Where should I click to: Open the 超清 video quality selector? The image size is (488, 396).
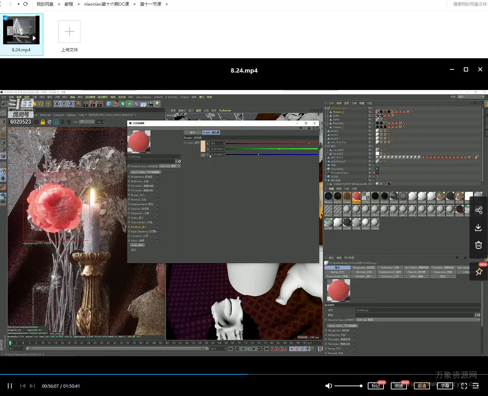point(422,386)
